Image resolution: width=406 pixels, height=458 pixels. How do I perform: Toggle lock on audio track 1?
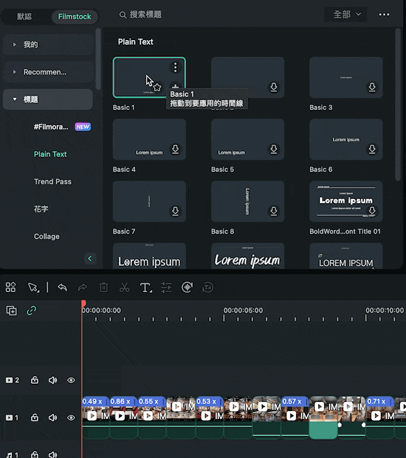[x=34, y=455]
